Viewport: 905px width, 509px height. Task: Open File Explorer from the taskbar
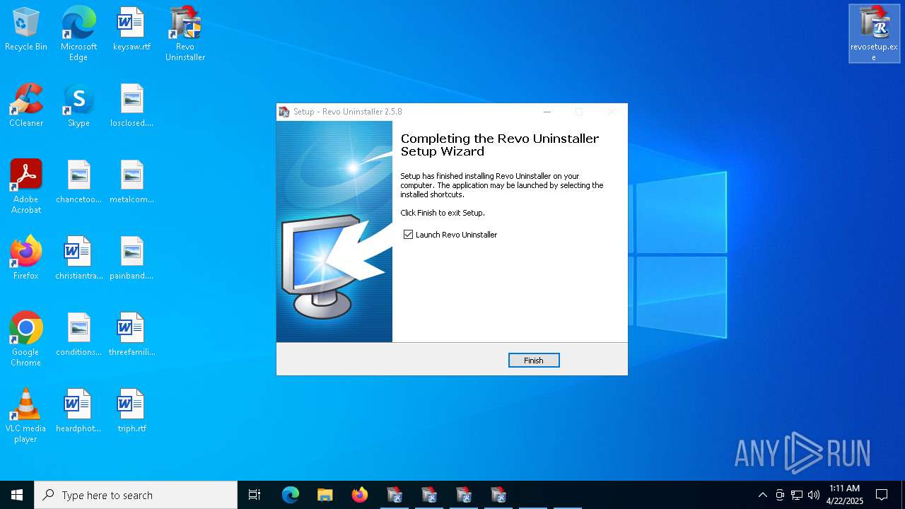[325, 495]
